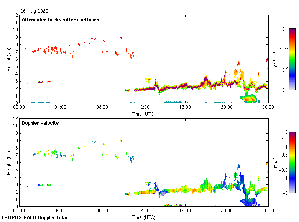The height and width of the screenshot is (222, 299).
Task: Click "Height (km)" label beside the Doppler velocity plot
Action: [x=9, y=163]
